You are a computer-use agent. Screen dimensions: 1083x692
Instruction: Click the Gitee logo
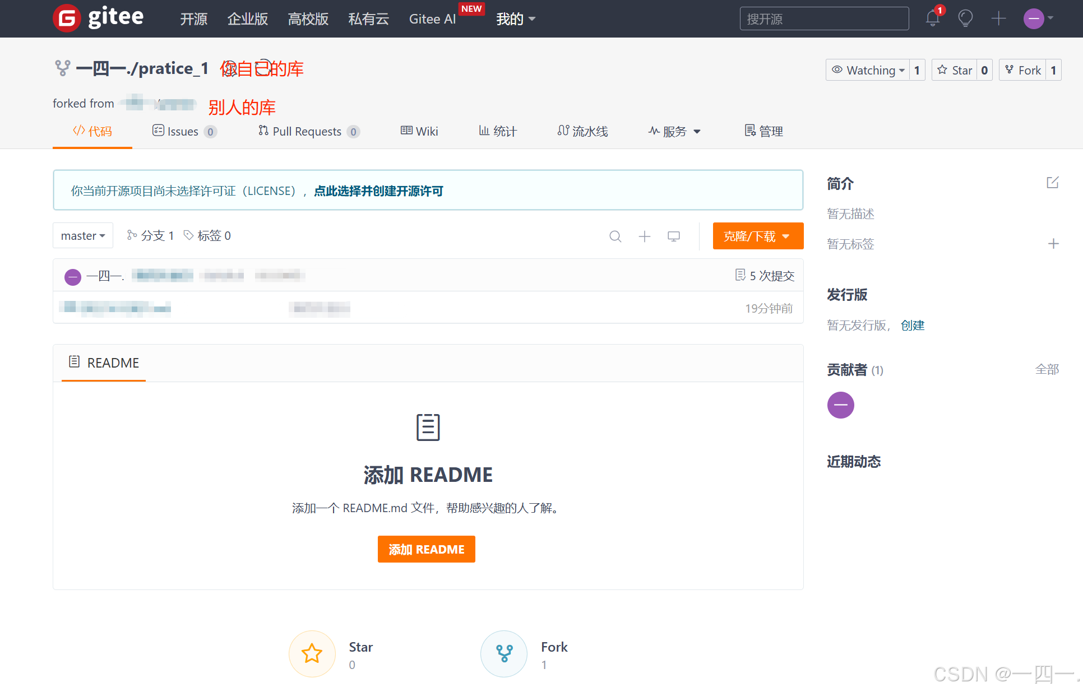[98, 18]
